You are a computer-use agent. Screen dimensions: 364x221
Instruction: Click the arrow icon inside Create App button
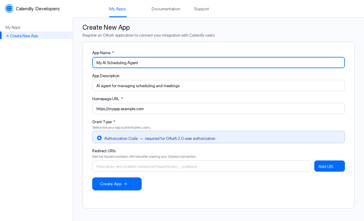point(125,184)
